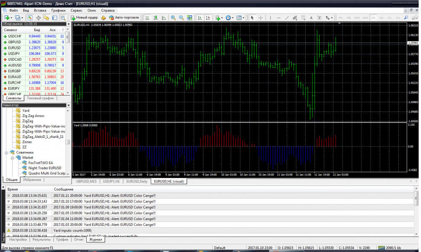Select the crosshair tool in toolbar
The width and height of the screenshot is (421, 252).
(x=261, y=18)
